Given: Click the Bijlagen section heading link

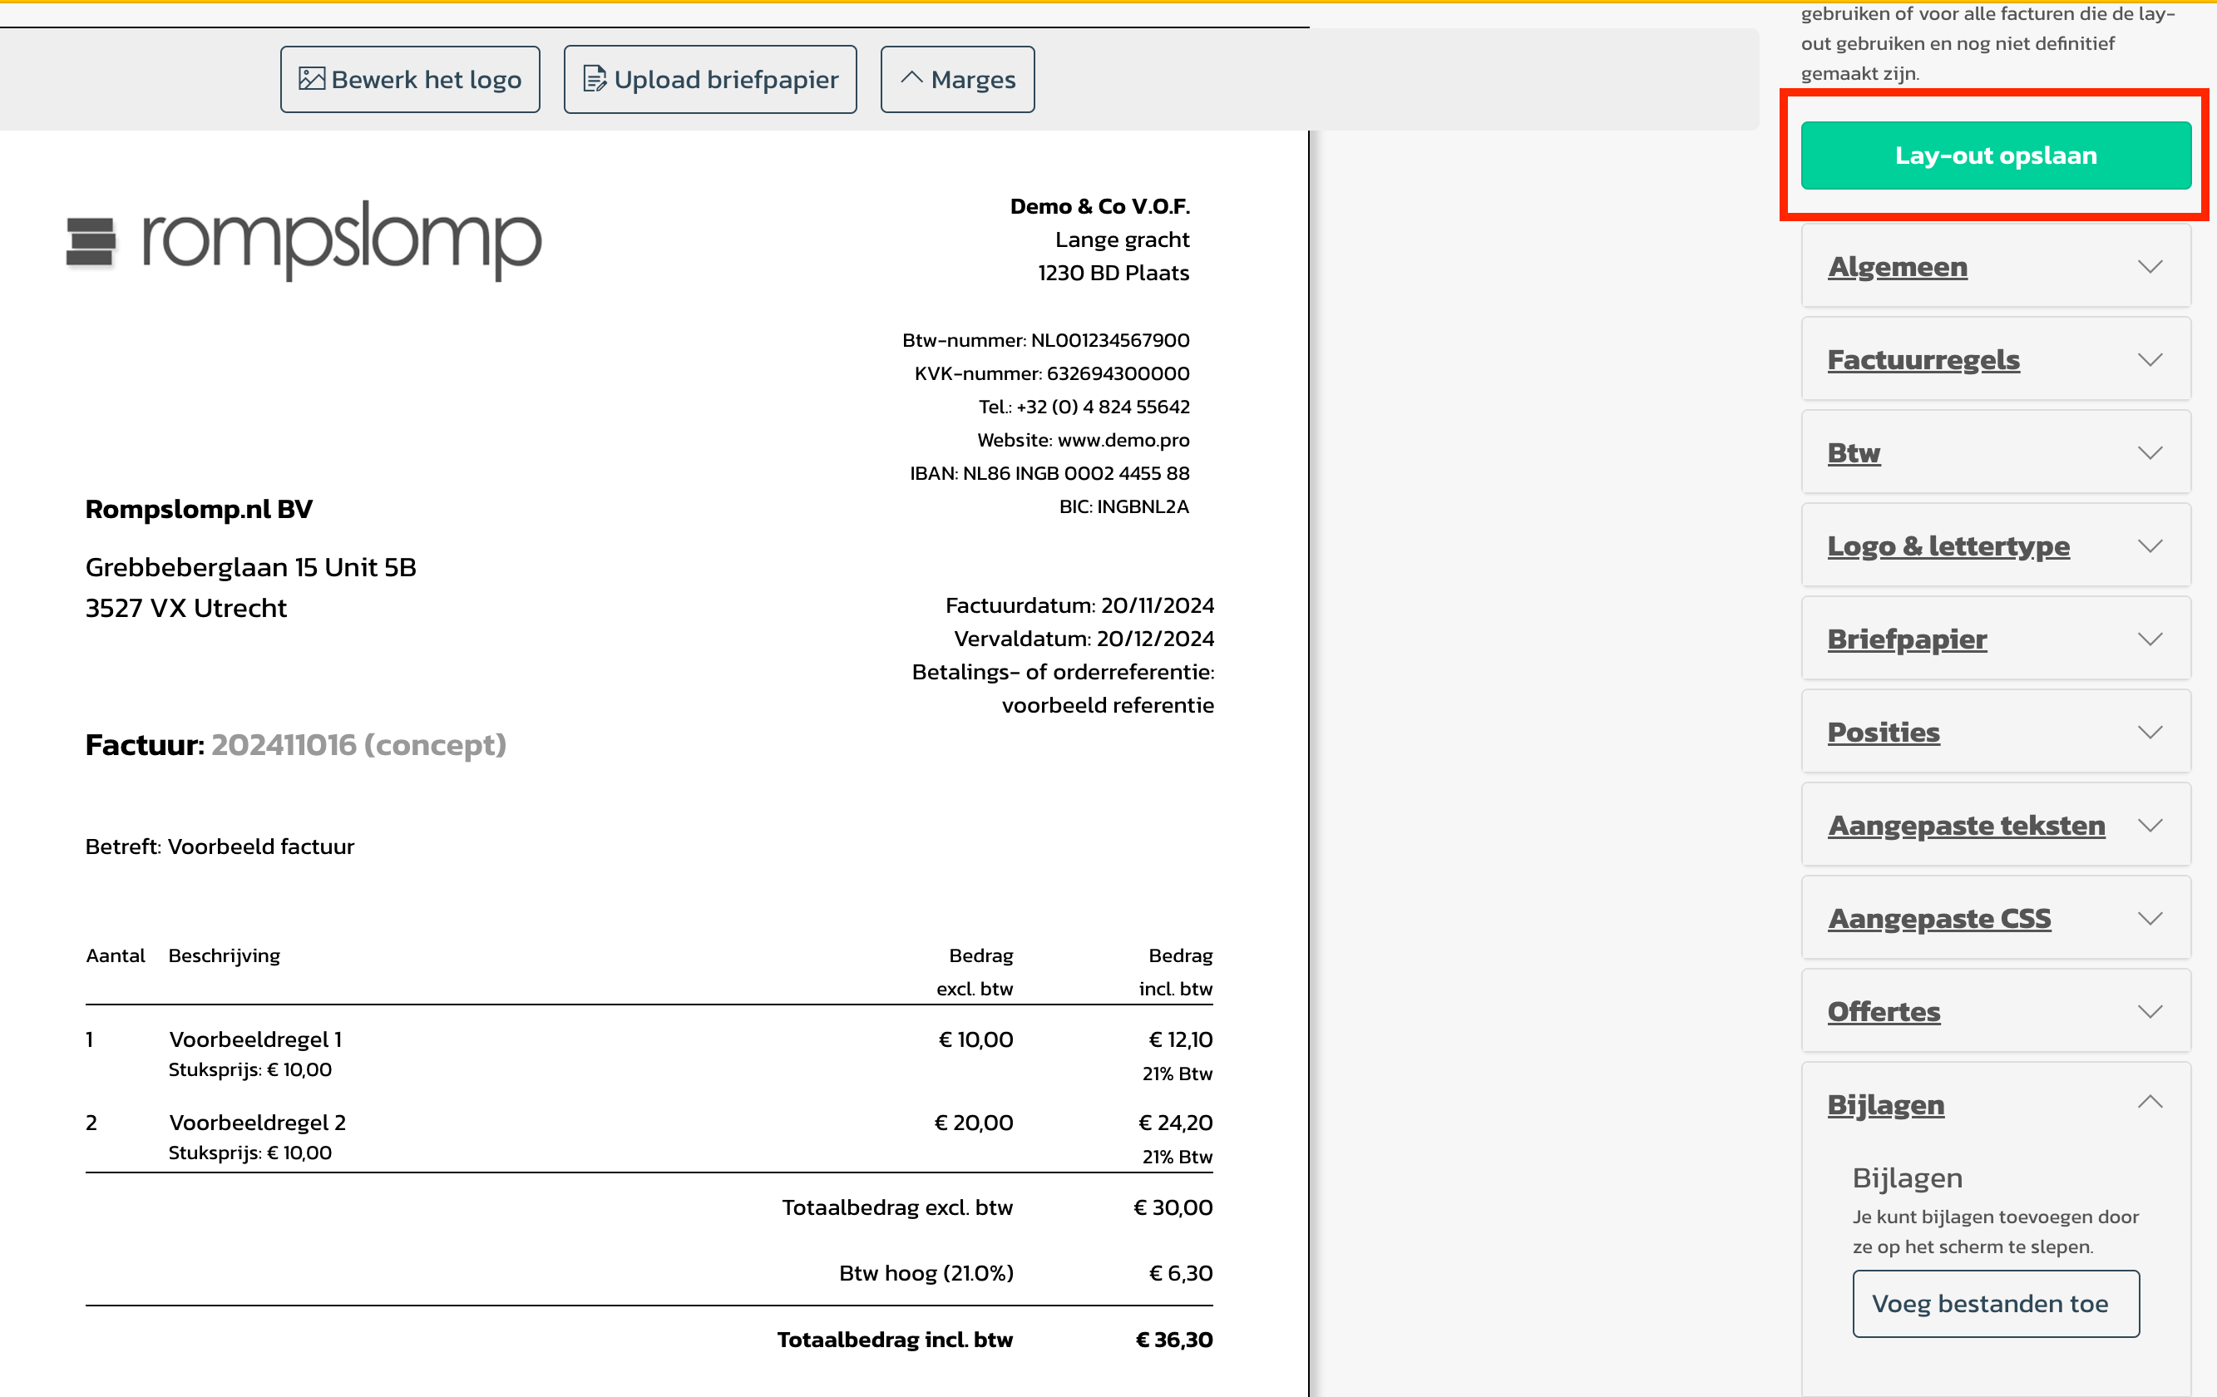Looking at the screenshot, I should point(1885,1103).
